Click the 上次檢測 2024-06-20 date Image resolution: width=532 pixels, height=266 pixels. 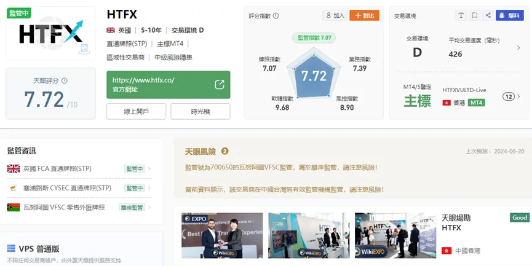tap(495, 151)
